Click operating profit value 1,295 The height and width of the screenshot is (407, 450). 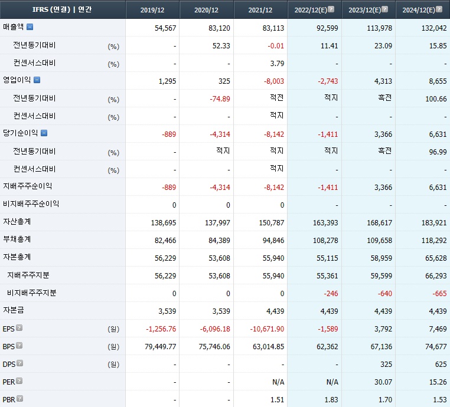click(x=167, y=81)
